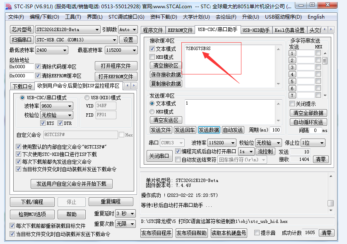The image size is (347, 244).
Task: Click 保存接收数据 button
Action: coord(166,74)
